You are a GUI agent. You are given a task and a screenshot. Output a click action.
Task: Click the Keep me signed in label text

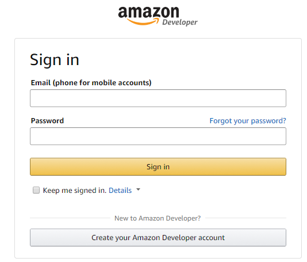click(75, 191)
